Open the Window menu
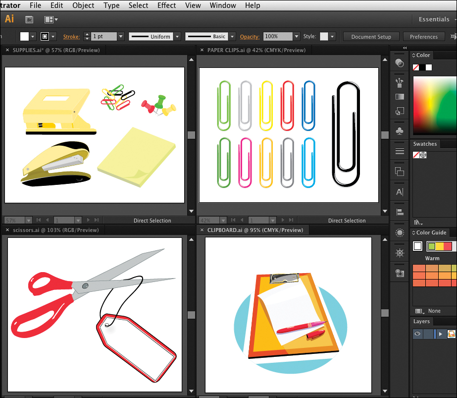This screenshot has height=398, width=457. click(x=223, y=5)
